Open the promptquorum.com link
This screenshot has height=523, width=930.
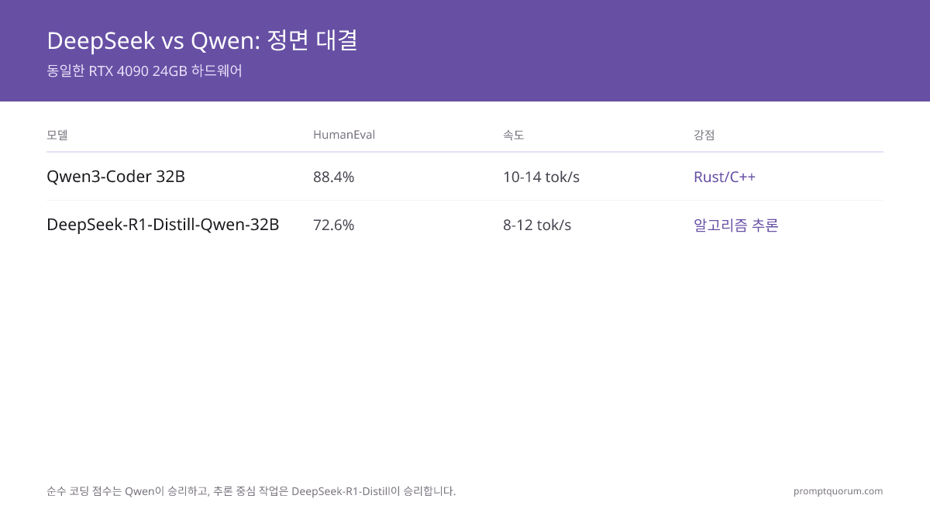pos(838,491)
